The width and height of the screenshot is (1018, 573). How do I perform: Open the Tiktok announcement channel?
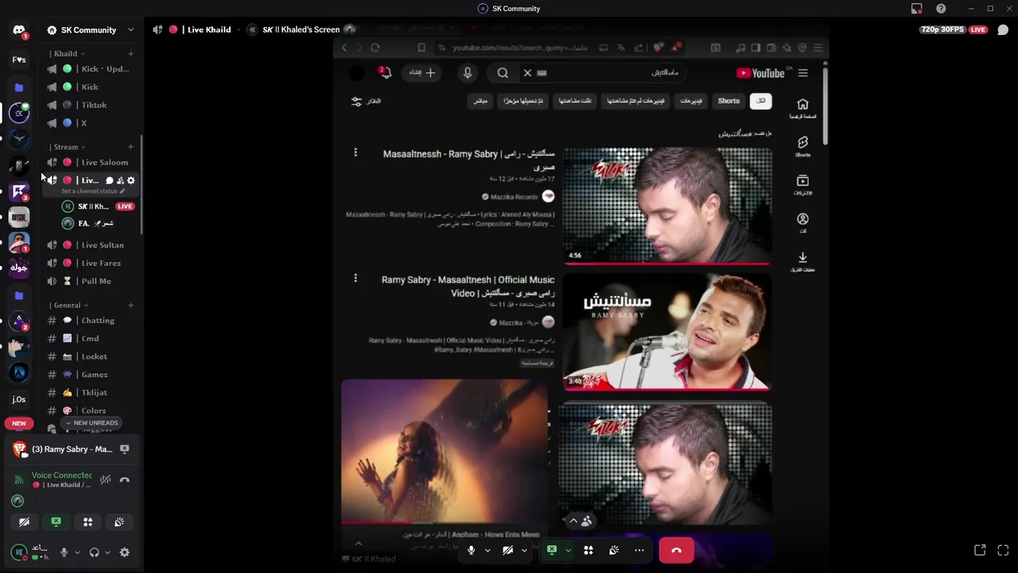[x=91, y=105]
